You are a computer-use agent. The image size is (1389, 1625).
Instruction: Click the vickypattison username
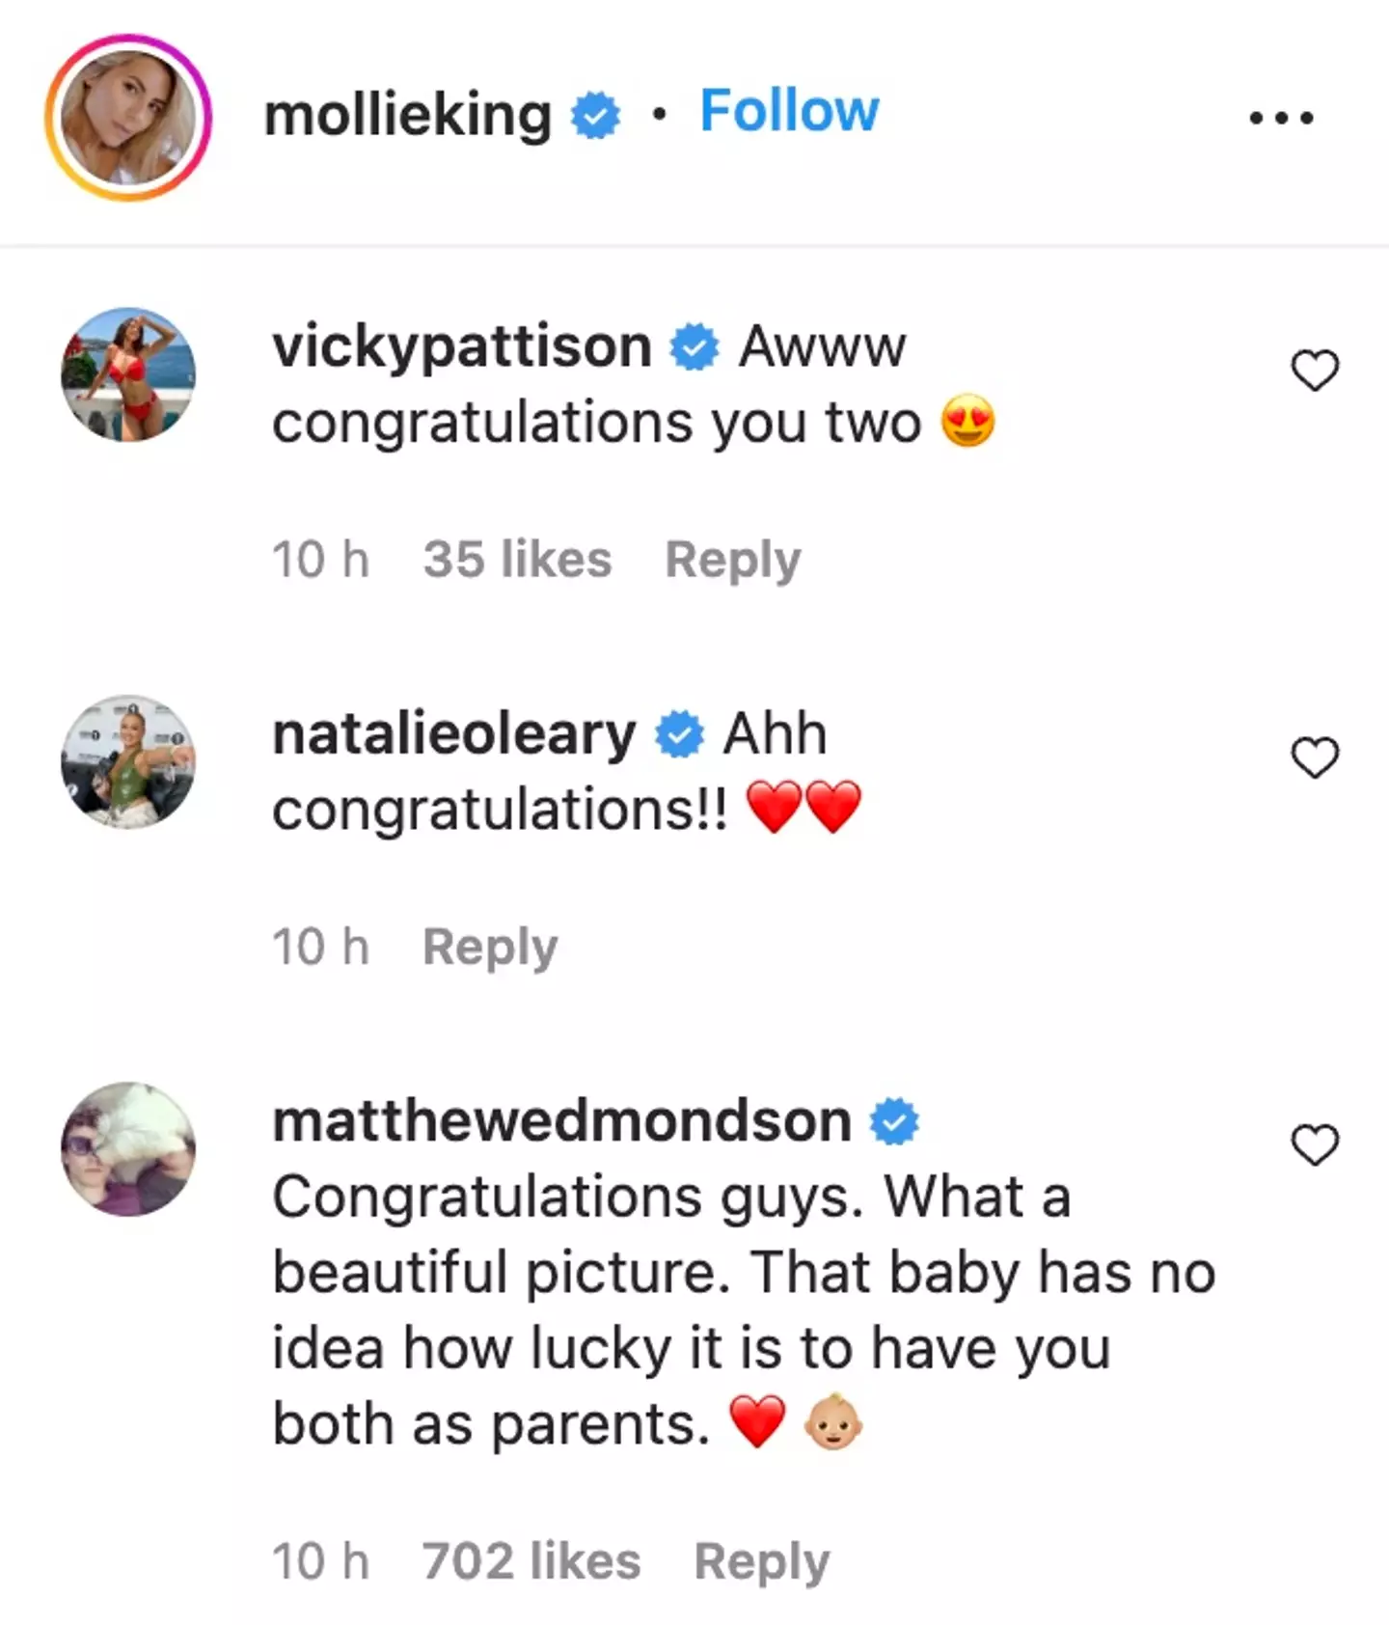pos(462,346)
